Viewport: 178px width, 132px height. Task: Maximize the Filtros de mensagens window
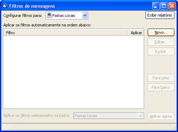[x=164, y=6]
